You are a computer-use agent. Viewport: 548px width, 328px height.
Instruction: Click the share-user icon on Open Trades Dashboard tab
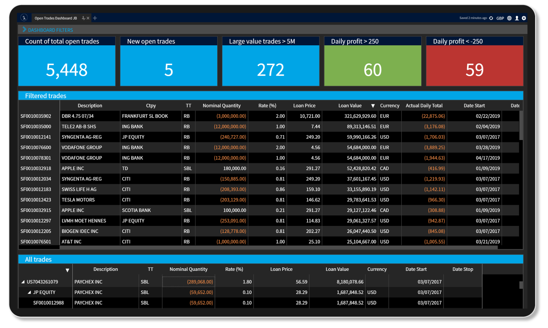(83, 18)
